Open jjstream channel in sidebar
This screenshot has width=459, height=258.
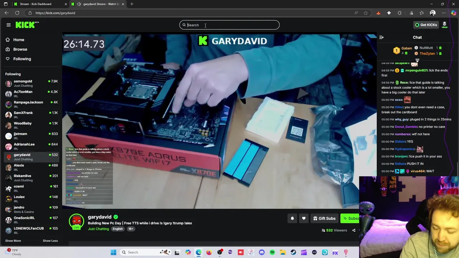(32, 136)
